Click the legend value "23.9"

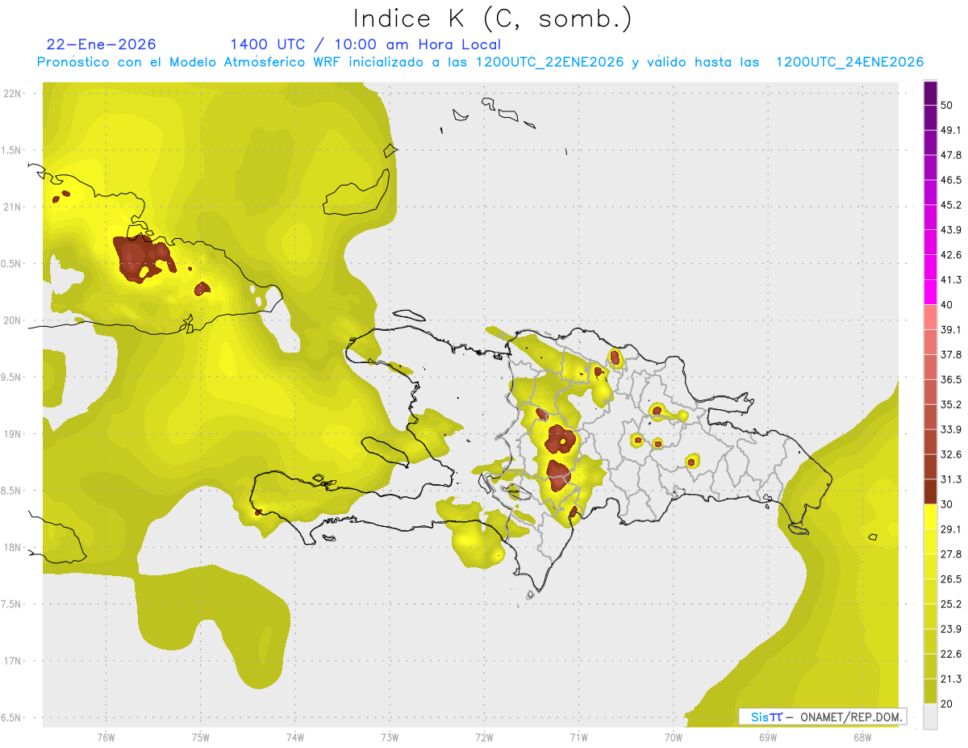point(951,629)
